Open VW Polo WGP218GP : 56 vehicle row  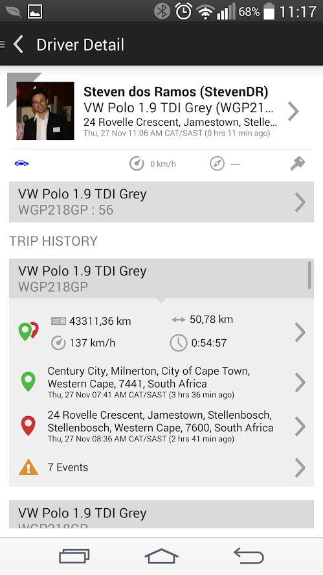pyautogui.click(x=161, y=202)
